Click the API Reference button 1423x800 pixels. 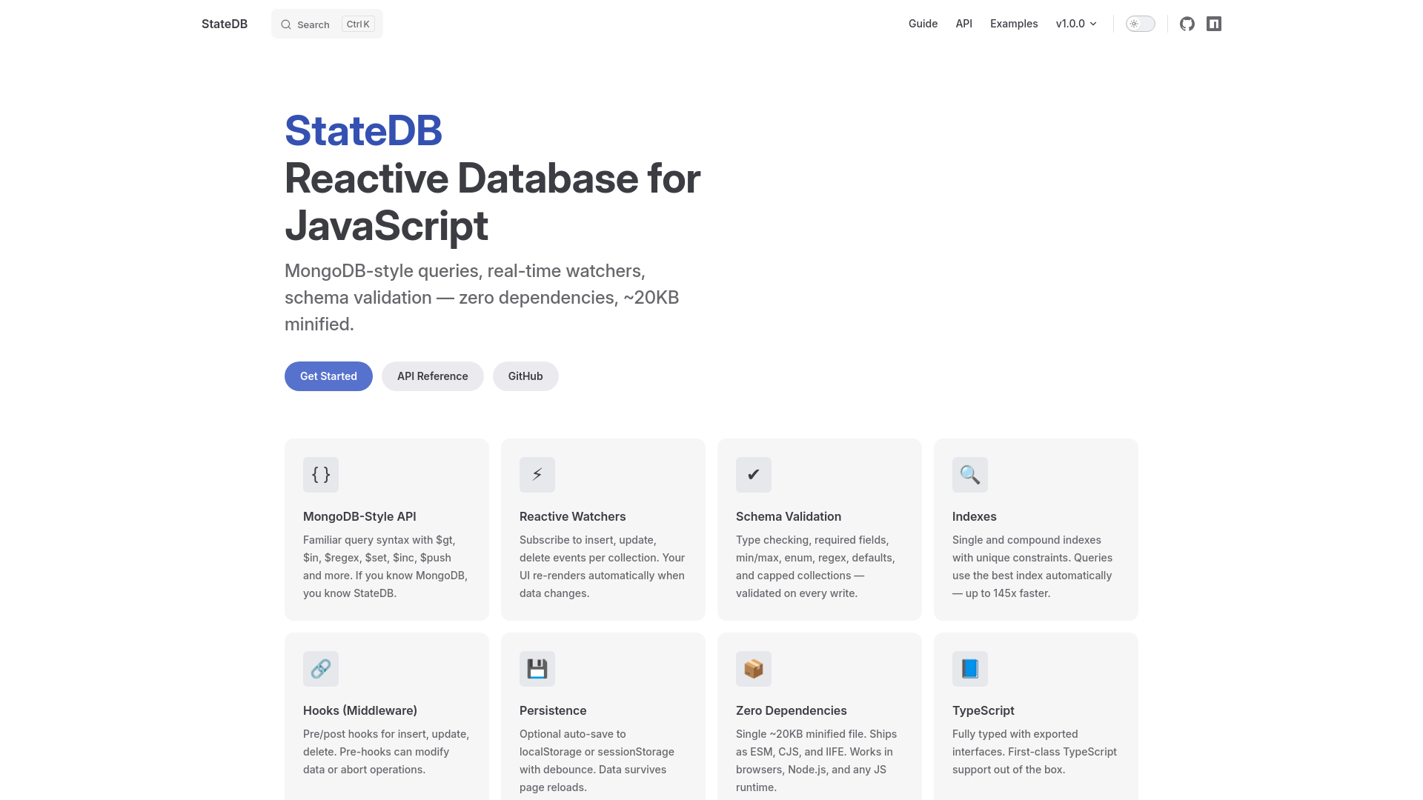433,376
